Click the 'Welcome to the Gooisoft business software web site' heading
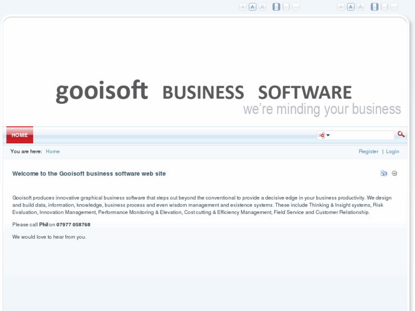The height and width of the screenshot is (311, 415). coord(89,173)
